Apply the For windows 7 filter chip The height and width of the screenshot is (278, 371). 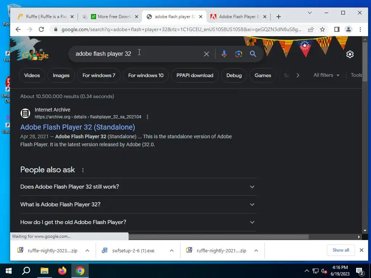(x=99, y=75)
